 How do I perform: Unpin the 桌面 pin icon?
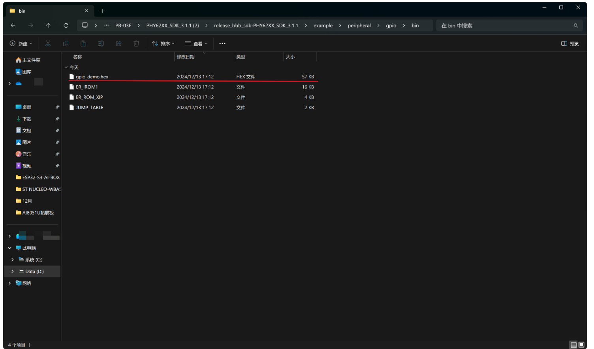(x=57, y=107)
